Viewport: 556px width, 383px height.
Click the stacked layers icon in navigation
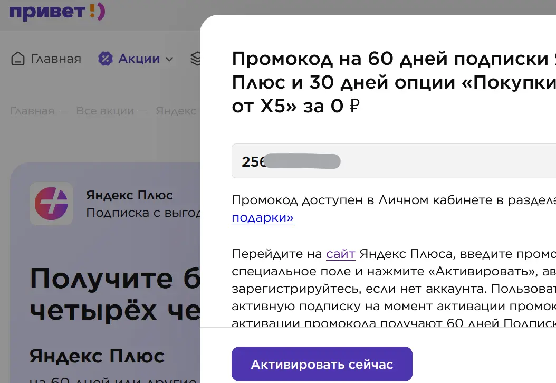[195, 59]
